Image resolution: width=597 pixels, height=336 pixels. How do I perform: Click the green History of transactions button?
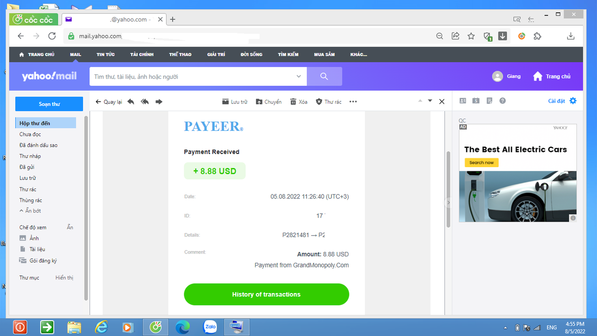tap(266, 294)
